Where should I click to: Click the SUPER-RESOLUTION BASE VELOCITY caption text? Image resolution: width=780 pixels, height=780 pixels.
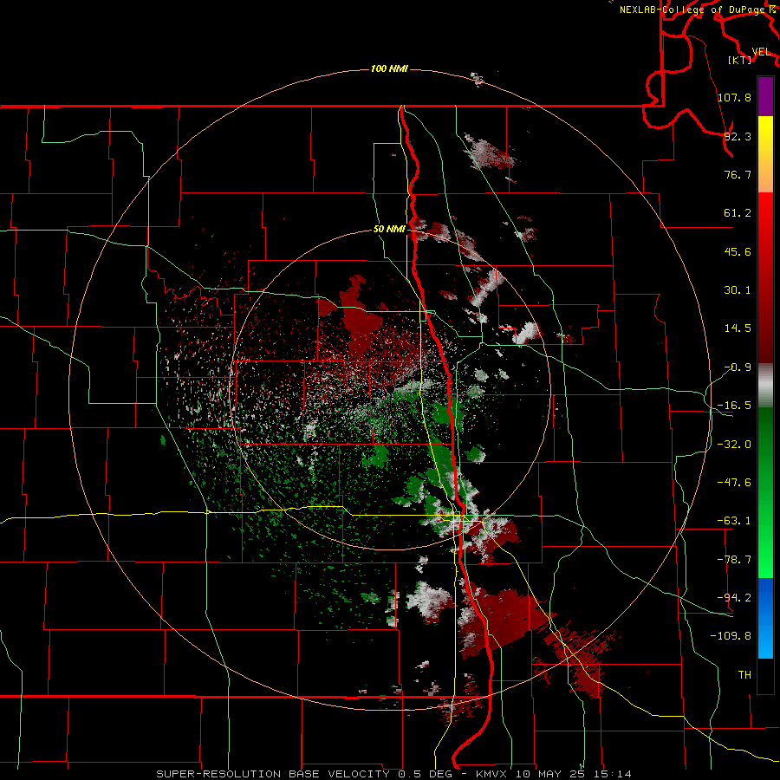[x=275, y=774]
